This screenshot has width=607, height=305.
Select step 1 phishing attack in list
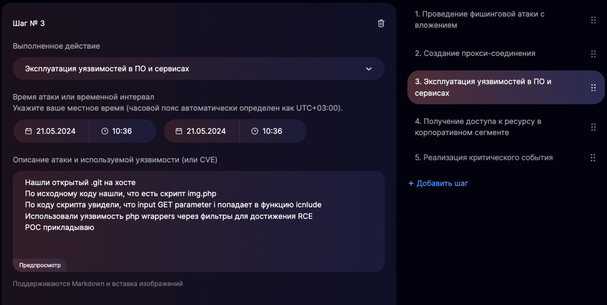click(480, 20)
